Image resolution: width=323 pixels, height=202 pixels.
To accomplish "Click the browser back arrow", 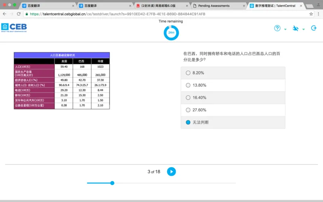I will coord(4,14).
